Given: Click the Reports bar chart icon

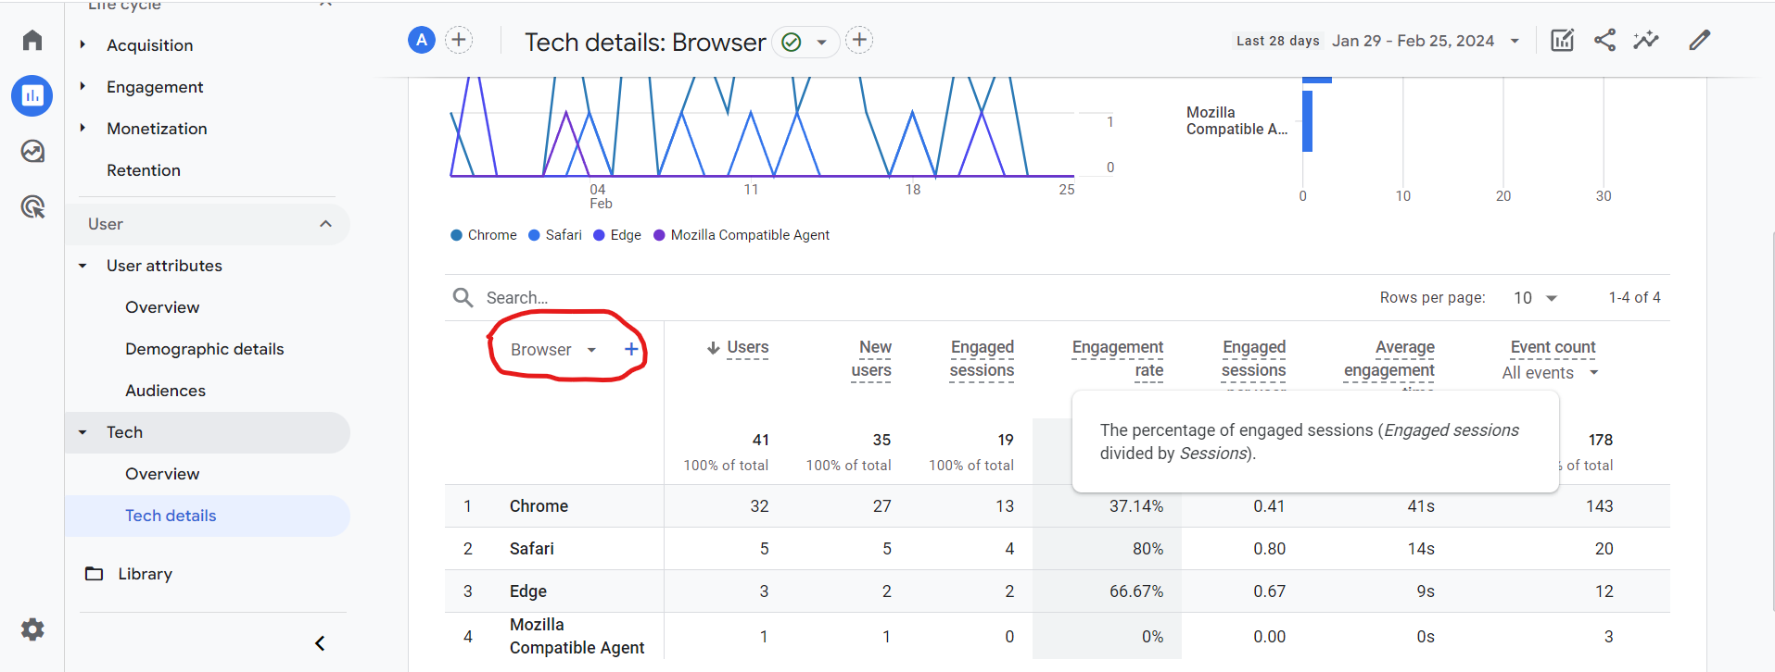Looking at the screenshot, I should click(x=32, y=95).
